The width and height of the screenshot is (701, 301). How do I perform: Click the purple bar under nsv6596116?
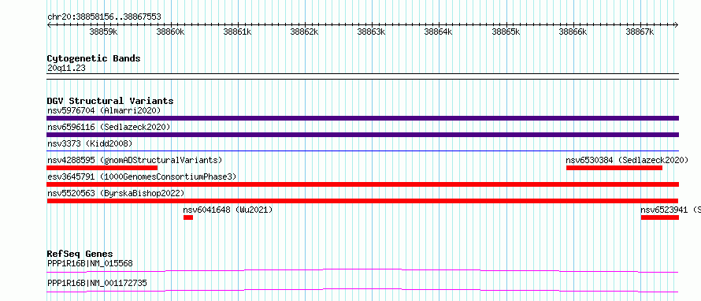pos(362,135)
